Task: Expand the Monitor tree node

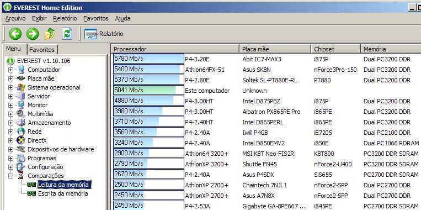Action: click(x=10, y=105)
